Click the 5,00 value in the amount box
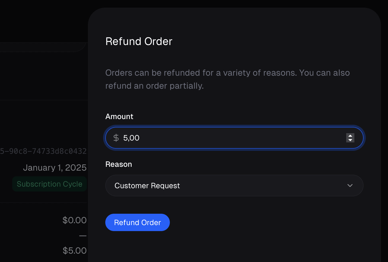Image resolution: width=388 pixels, height=262 pixels. [x=131, y=138]
